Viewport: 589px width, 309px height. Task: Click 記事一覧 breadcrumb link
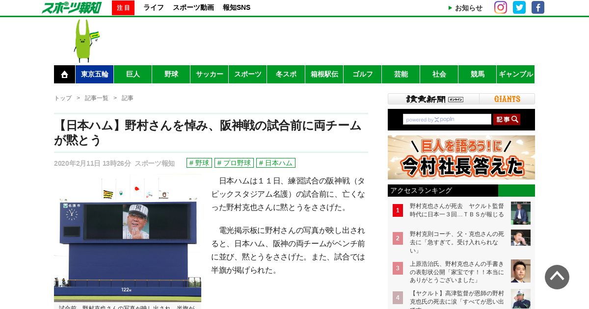97,98
